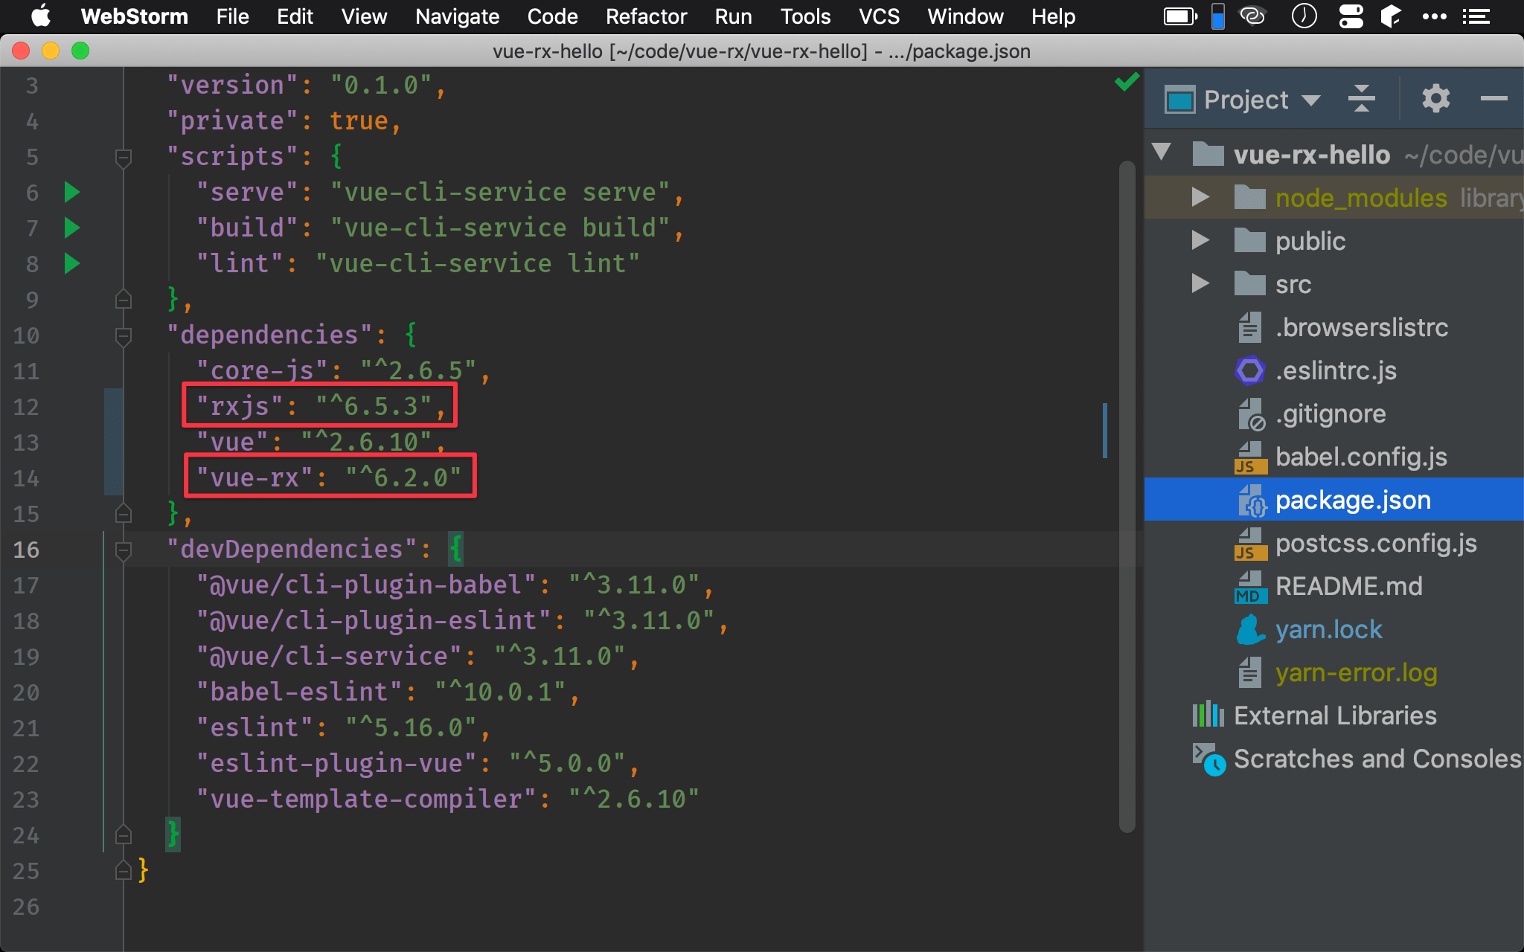Click the yarn-error.log file icon
The image size is (1524, 952).
pos(1249,672)
